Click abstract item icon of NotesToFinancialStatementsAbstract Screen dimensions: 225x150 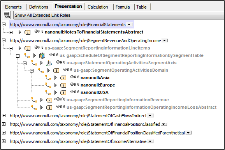click(x=27, y=32)
